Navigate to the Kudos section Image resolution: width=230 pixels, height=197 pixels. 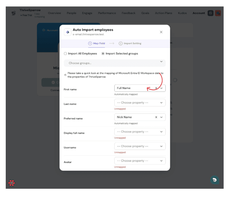pyautogui.click(x=182, y=13)
